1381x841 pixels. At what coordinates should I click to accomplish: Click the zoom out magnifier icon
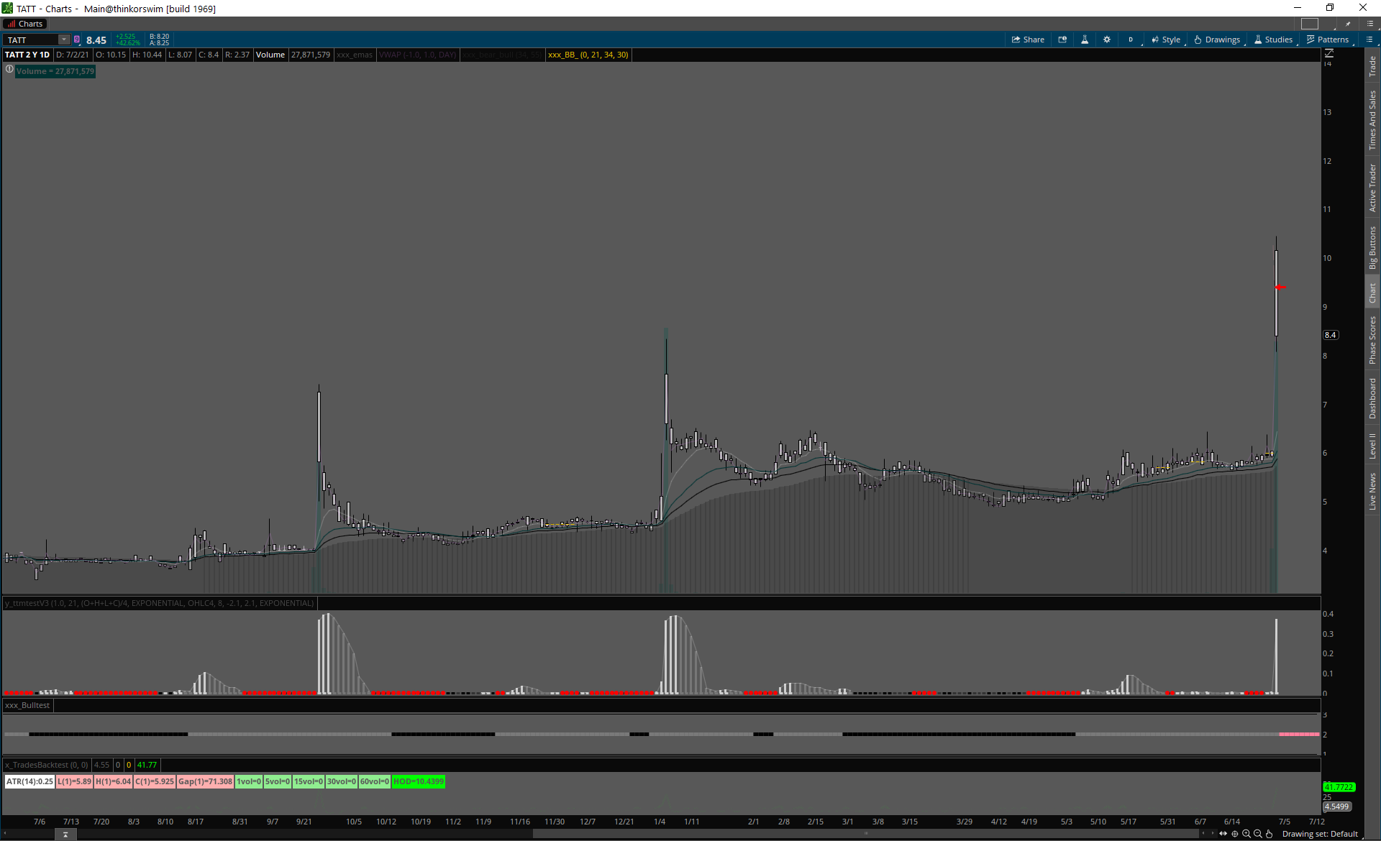[1258, 834]
